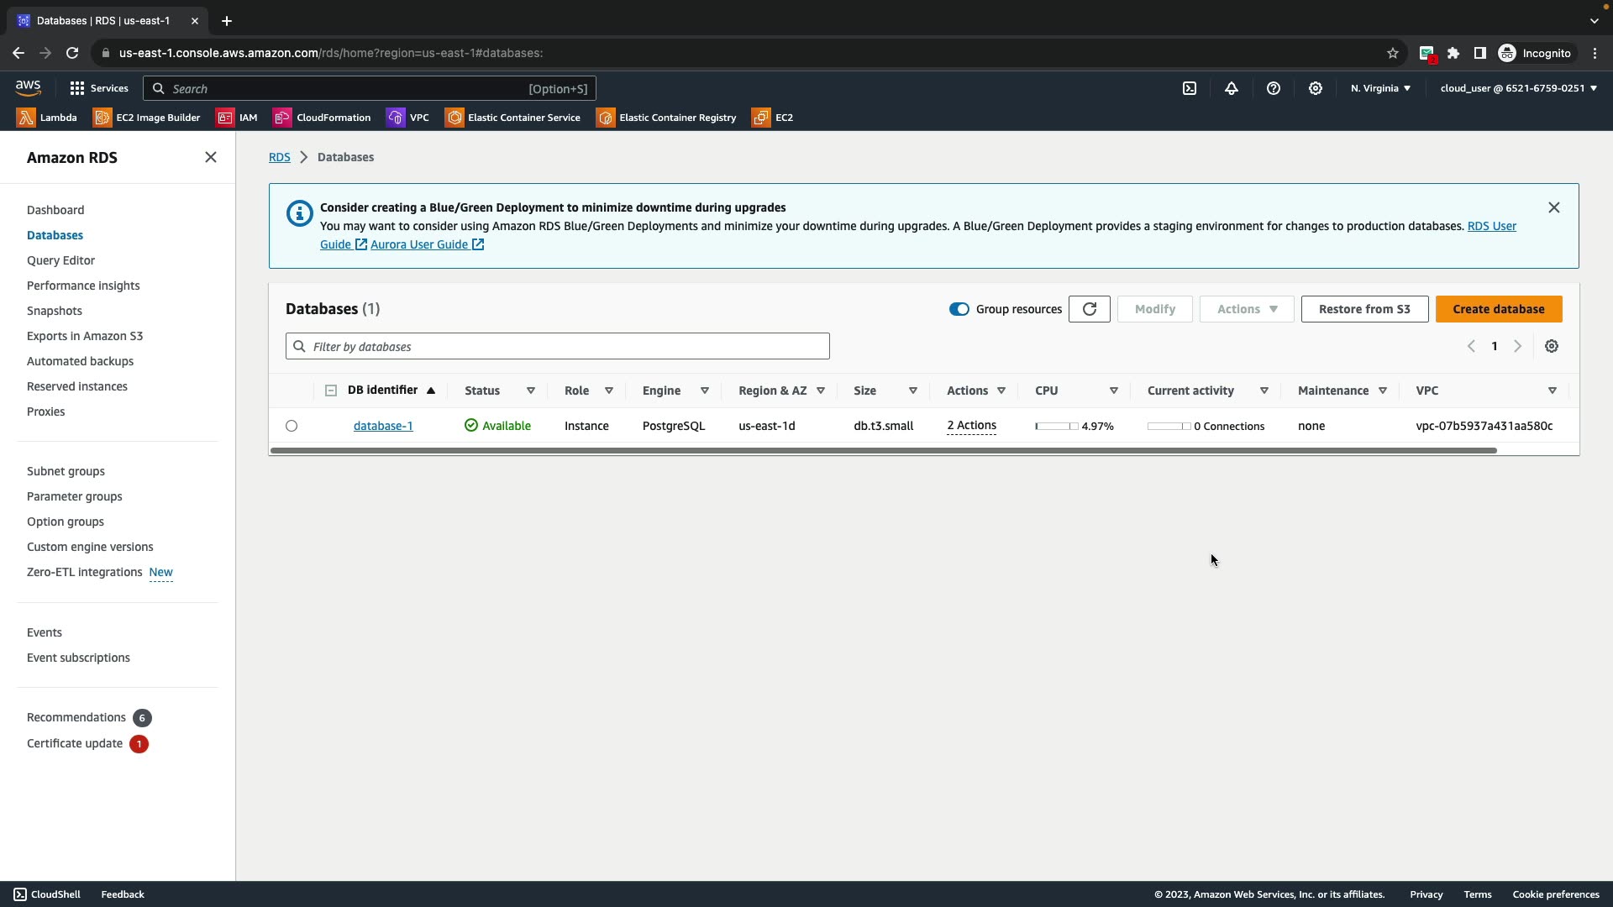Viewport: 1613px width, 907px height.
Task: Select the database-1 radio button
Action: point(292,426)
